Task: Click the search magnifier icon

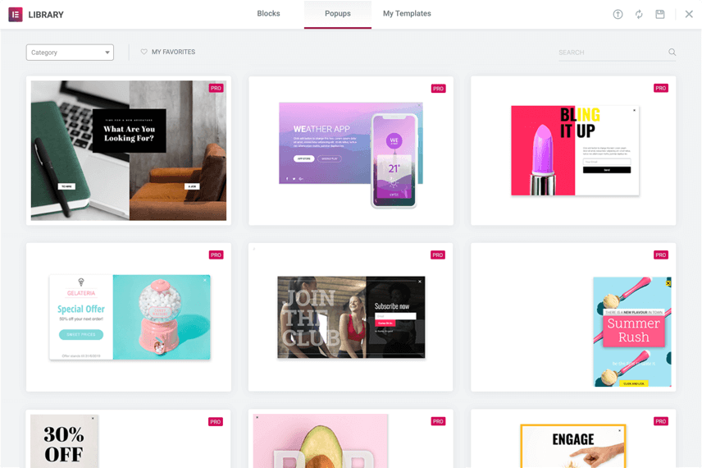Action: coord(672,53)
